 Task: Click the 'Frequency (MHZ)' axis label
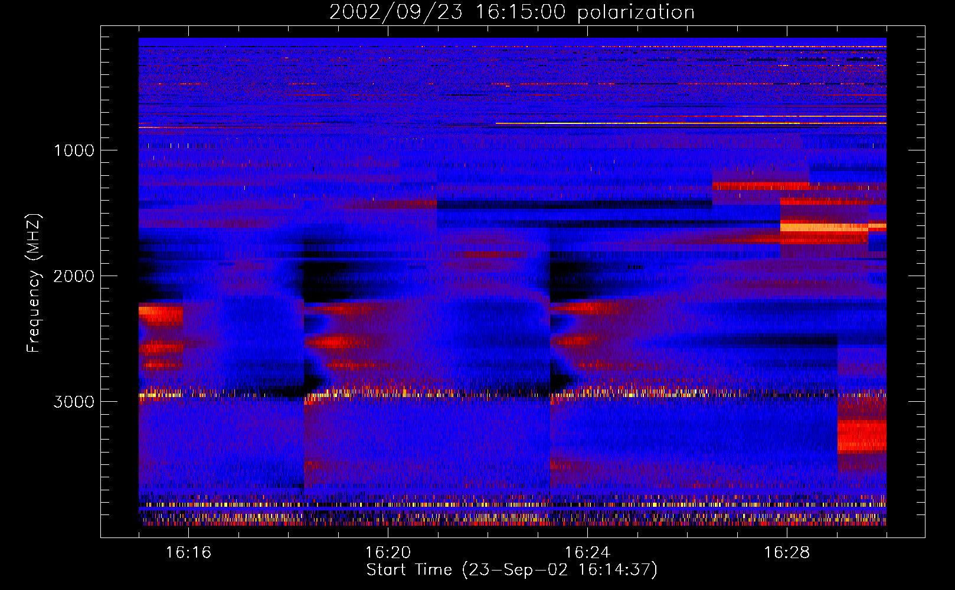(x=34, y=284)
